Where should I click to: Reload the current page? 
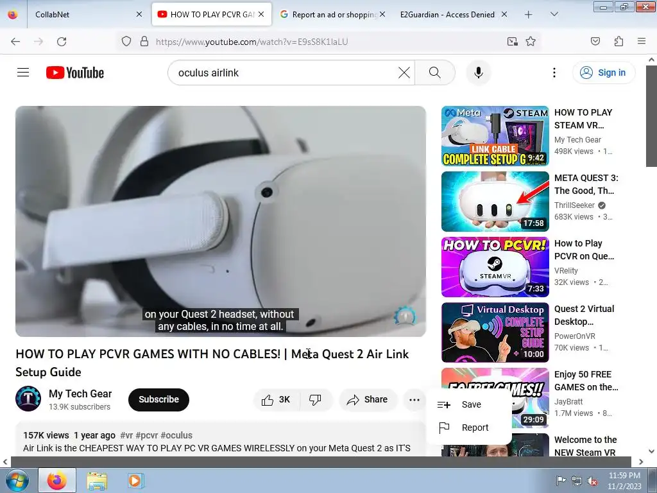pyautogui.click(x=62, y=42)
